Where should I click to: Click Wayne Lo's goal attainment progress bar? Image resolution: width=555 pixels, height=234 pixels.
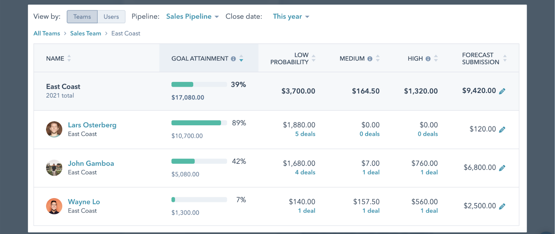(x=199, y=200)
